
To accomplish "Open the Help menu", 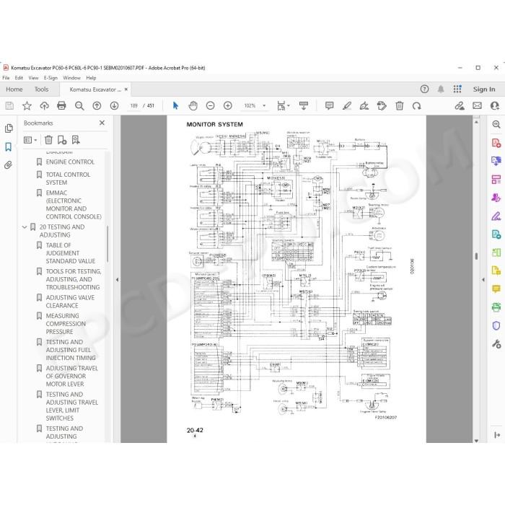I will pos(91,78).
